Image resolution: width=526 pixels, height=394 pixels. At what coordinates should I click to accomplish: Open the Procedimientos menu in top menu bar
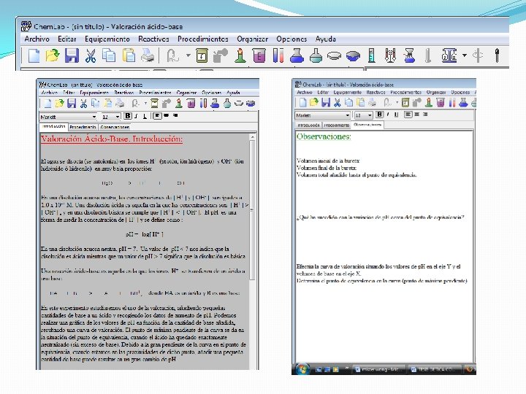pos(203,39)
